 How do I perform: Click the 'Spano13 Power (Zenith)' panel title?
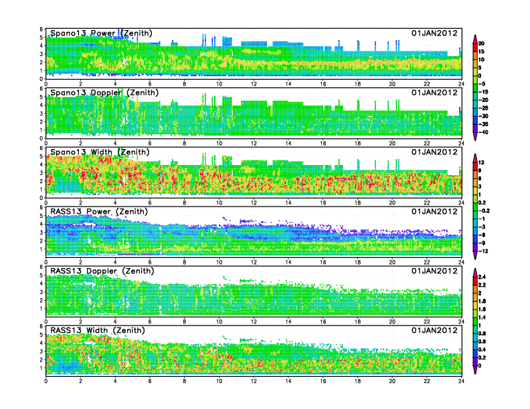point(101,33)
